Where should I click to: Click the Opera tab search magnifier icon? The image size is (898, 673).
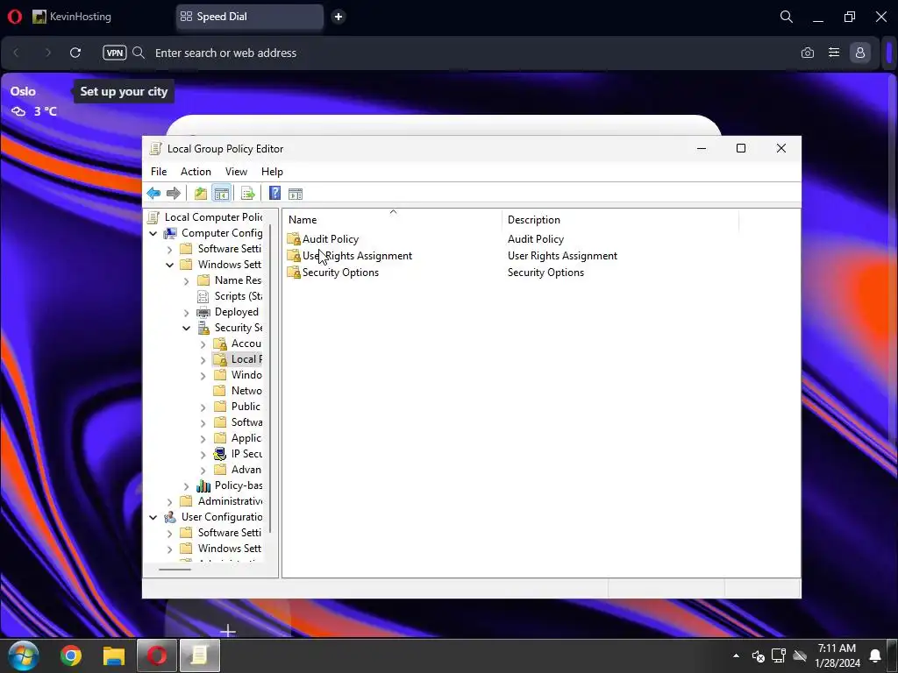tap(787, 17)
